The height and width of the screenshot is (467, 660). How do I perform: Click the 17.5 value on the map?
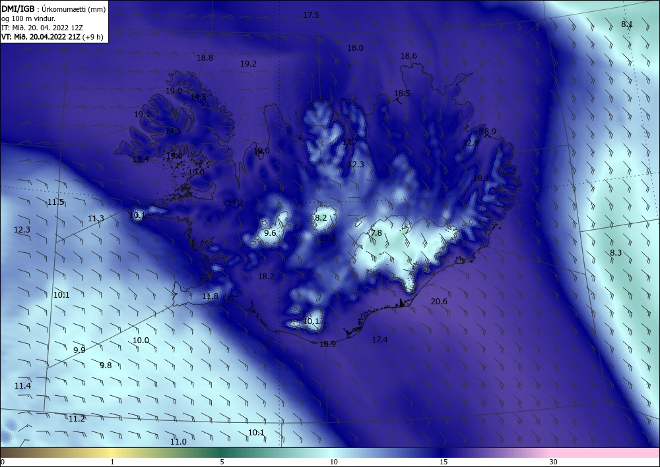pos(311,15)
